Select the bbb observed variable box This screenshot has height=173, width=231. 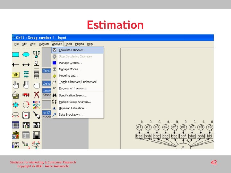(148, 136)
